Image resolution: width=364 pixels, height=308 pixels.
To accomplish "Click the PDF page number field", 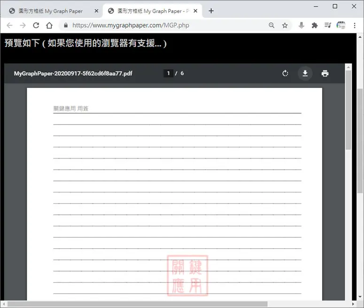I will [x=168, y=73].
